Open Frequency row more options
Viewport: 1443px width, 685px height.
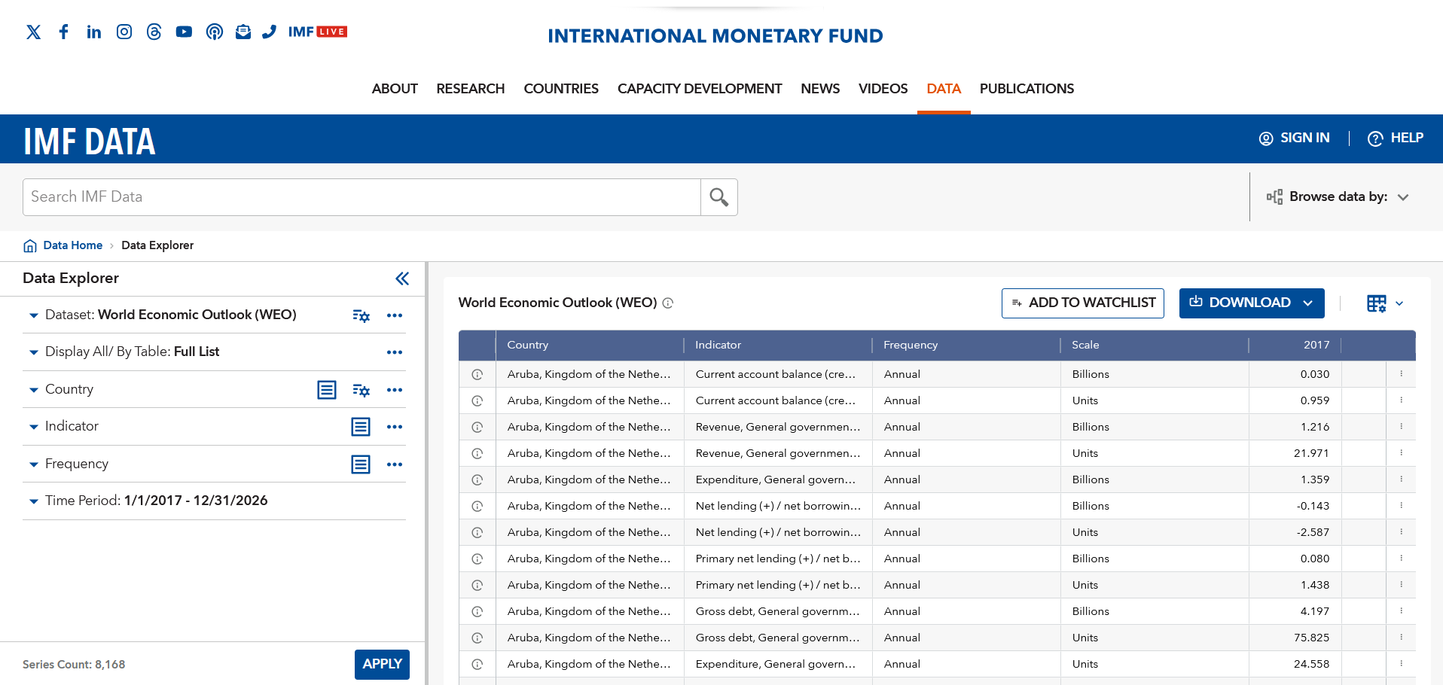pos(395,464)
